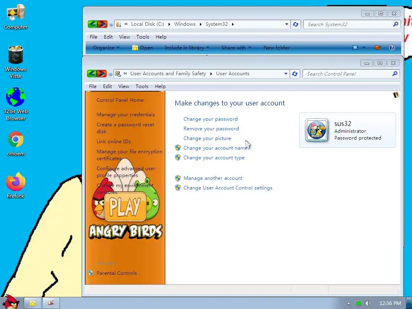Toggle the System32 preview pane icon
Image resolution: width=412 pixels, height=309 pixels.
(x=377, y=47)
